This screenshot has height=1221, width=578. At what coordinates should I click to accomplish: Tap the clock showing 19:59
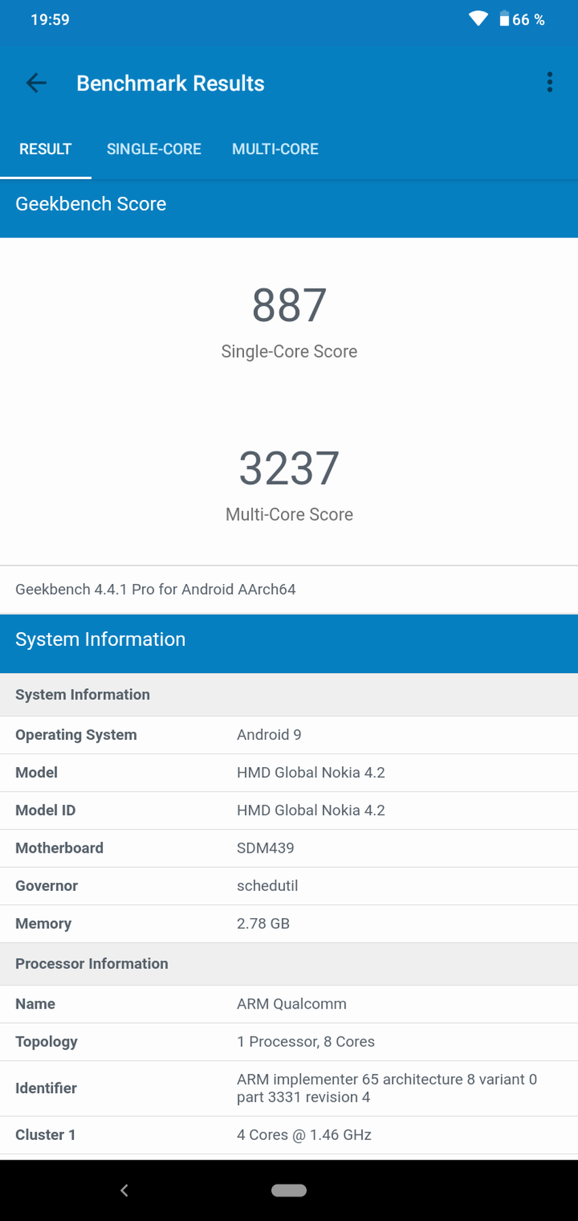point(50,20)
